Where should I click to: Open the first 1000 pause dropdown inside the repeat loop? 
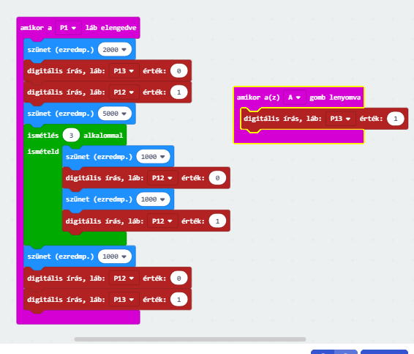pos(153,157)
